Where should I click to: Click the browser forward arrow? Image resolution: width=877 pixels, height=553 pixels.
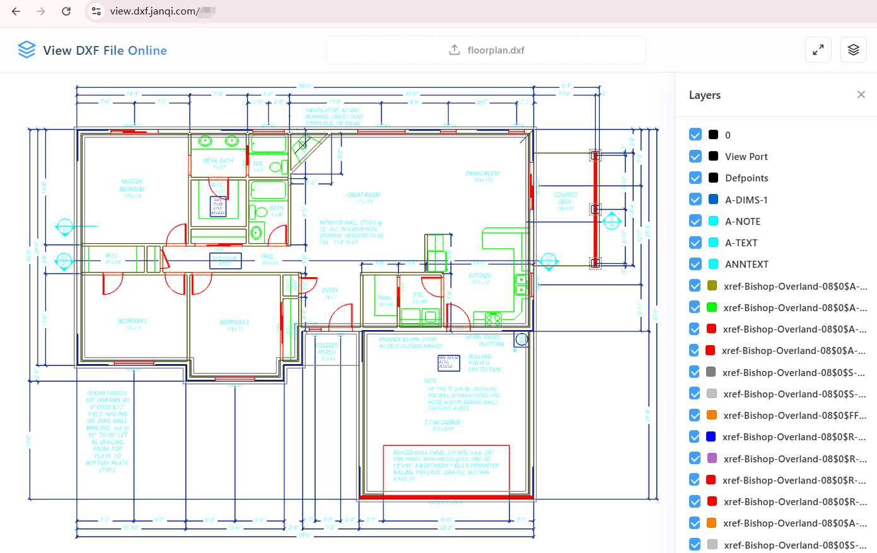41,11
